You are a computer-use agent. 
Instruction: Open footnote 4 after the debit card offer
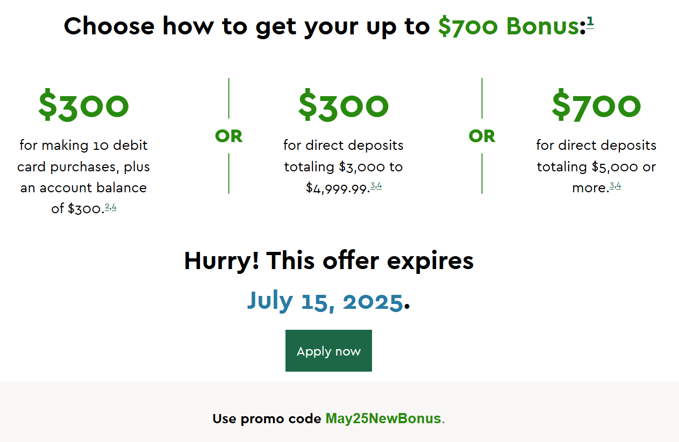114,207
